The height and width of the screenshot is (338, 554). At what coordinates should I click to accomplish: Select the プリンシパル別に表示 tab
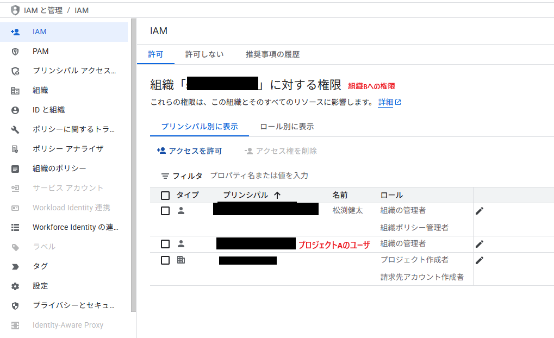[x=200, y=127]
